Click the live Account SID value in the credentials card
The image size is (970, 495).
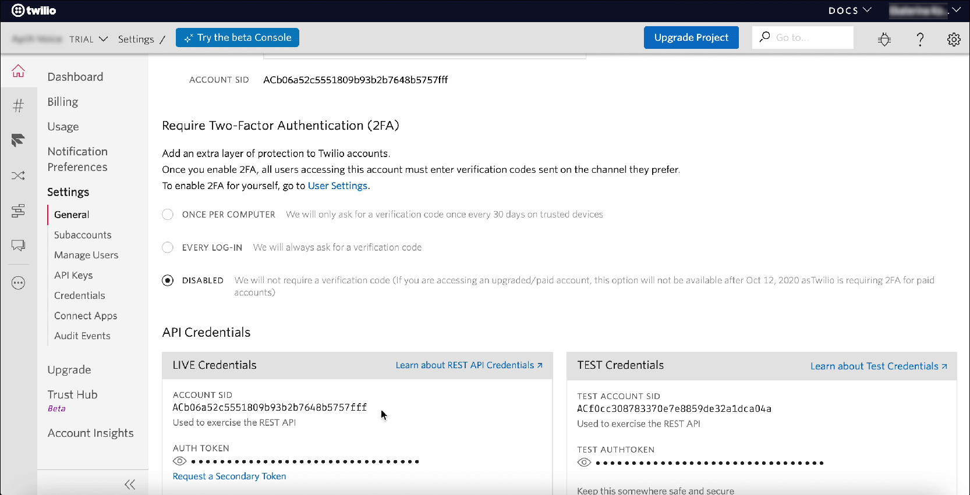point(270,408)
